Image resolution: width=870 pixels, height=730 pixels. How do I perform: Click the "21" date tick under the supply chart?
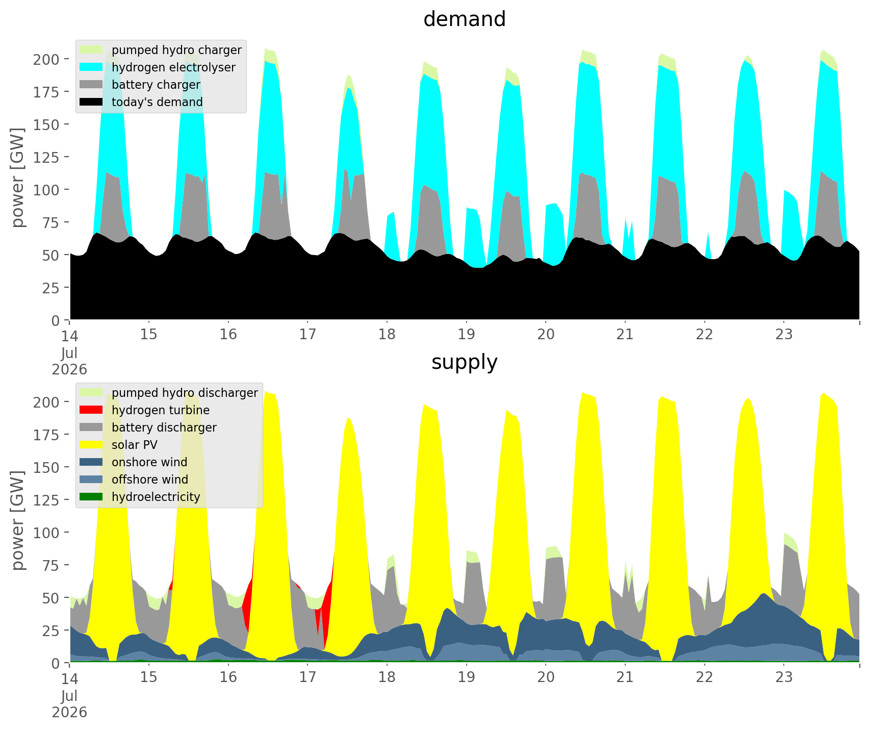point(624,678)
